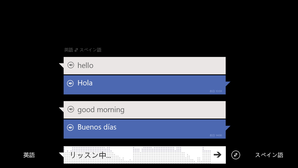Click 英語 in the top translation header

tap(68, 50)
